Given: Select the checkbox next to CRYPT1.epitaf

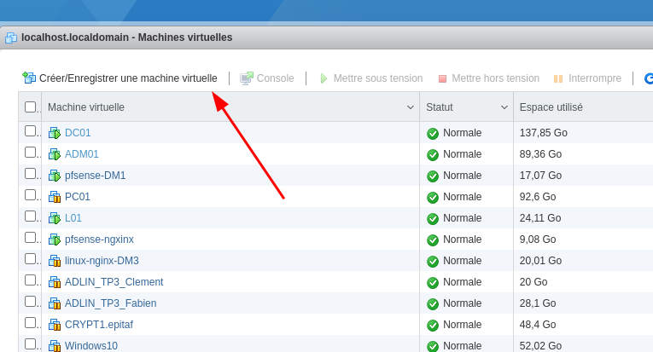Looking at the screenshot, I should 31,323.
